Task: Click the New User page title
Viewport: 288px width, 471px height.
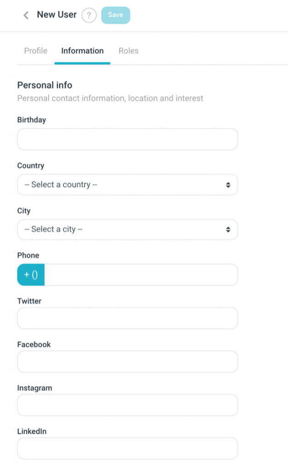Action: click(57, 15)
